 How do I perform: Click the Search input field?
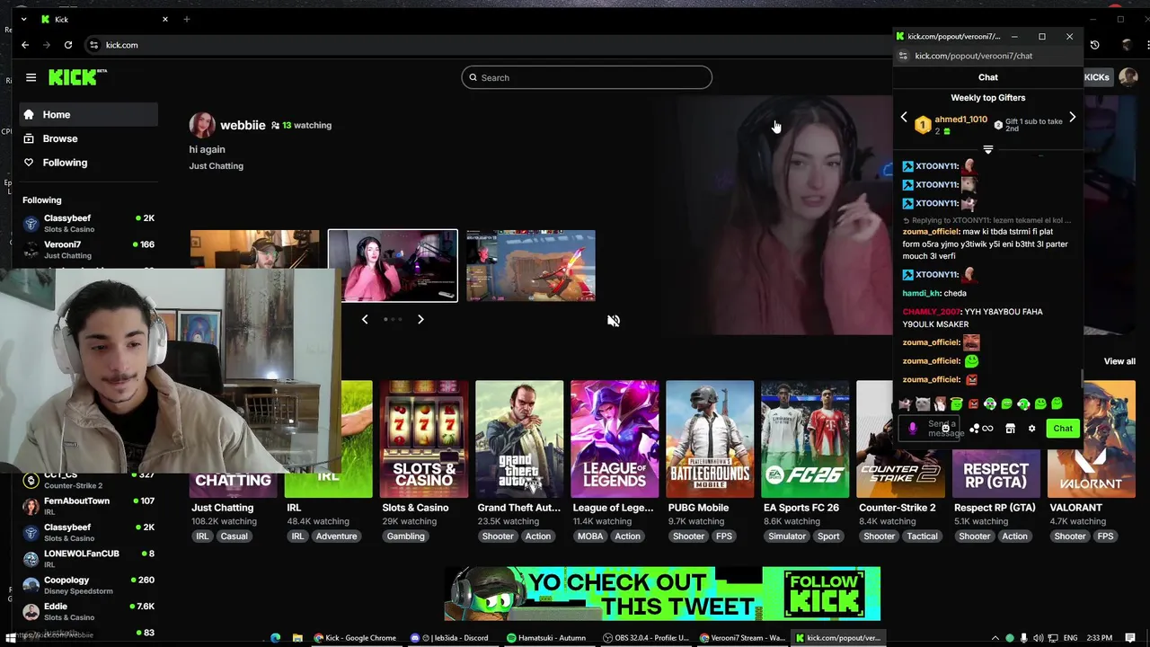pos(587,77)
